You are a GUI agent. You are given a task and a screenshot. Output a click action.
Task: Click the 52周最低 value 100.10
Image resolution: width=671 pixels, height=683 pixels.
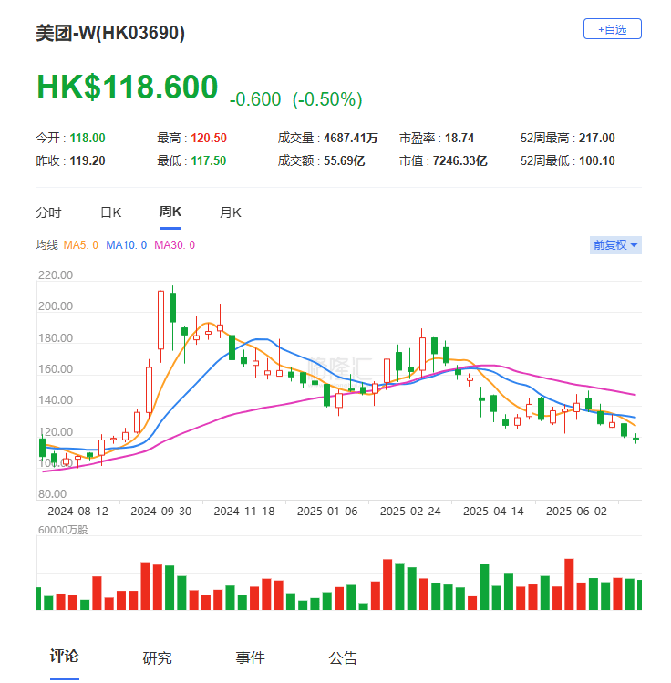(x=597, y=160)
